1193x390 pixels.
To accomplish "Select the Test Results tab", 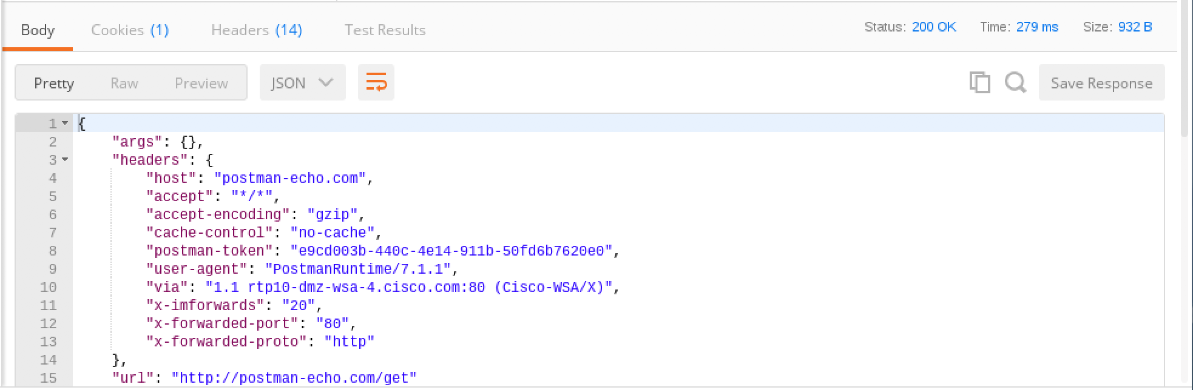I will (x=385, y=30).
